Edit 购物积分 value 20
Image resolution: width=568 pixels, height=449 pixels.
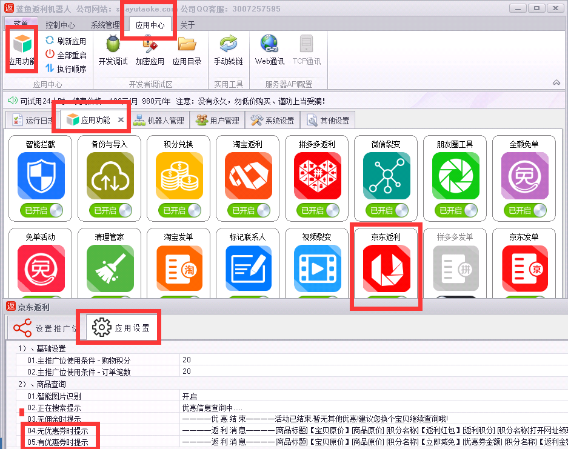point(373,360)
